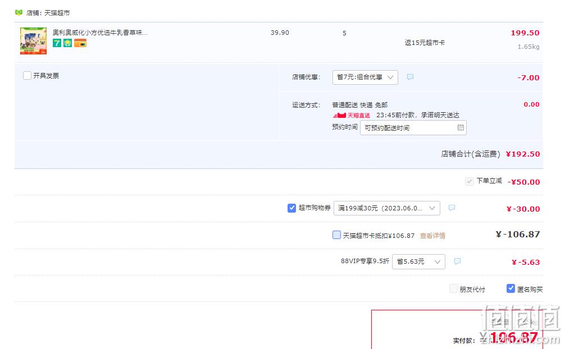Click the ¥-5.63 VIP discount amount
The height and width of the screenshot is (349, 565).
pos(526,262)
